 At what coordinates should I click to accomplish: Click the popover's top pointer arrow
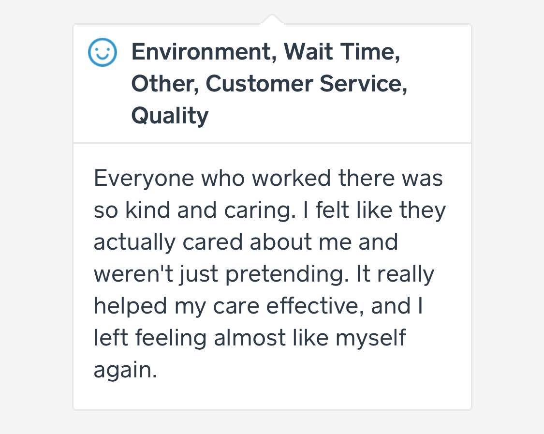coord(272,20)
